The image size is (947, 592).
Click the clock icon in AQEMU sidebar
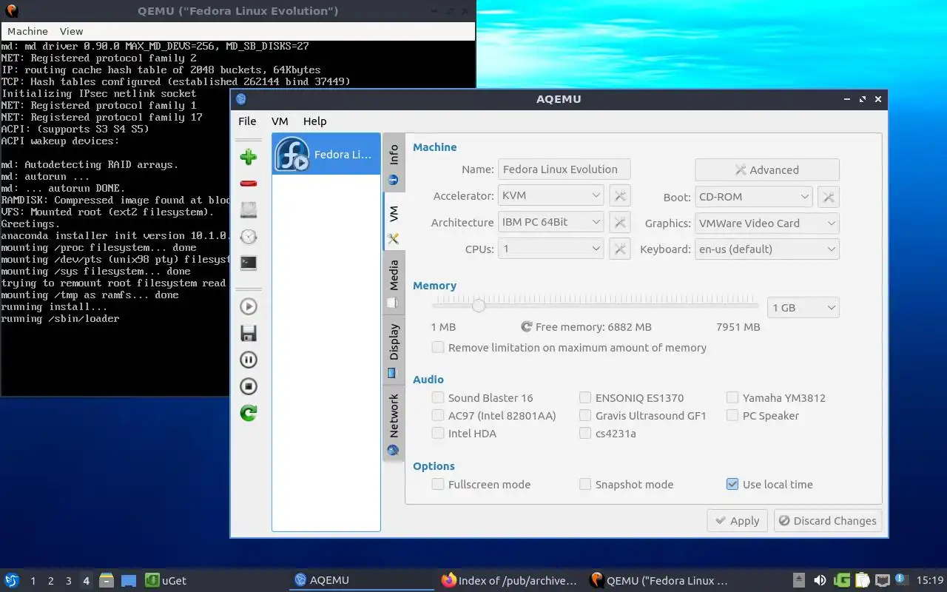[x=249, y=237]
